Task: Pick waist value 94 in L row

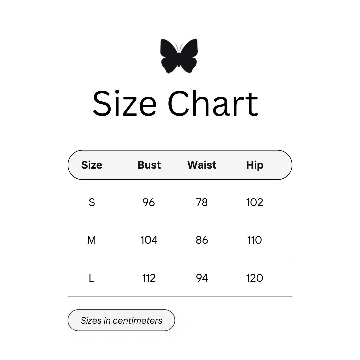Action: pos(202,278)
